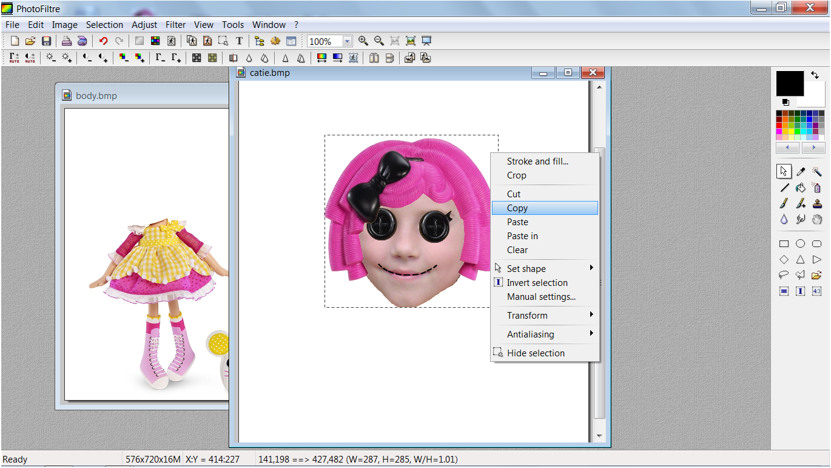Click the Full screen monitor icon
The width and height of the screenshot is (831, 468).
pyautogui.click(x=426, y=41)
